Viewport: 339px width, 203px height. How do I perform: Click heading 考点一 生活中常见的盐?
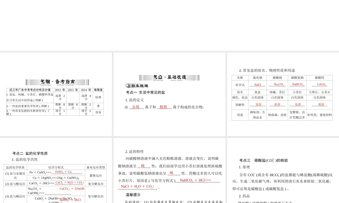tap(145, 92)
